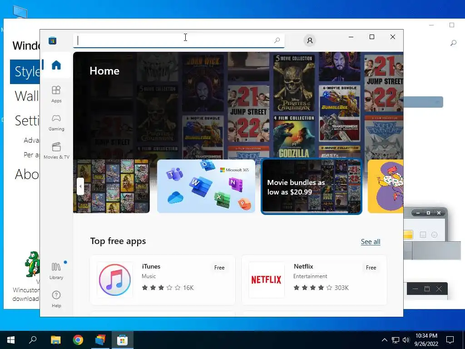Open the Library in the sidebar

point(56,271)
